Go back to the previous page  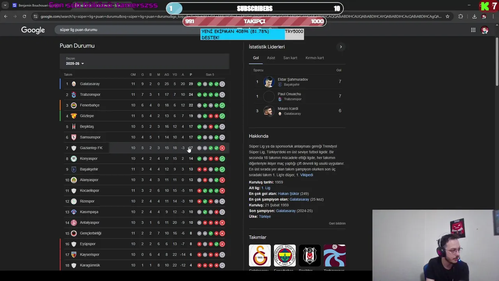tap(5, 16)
